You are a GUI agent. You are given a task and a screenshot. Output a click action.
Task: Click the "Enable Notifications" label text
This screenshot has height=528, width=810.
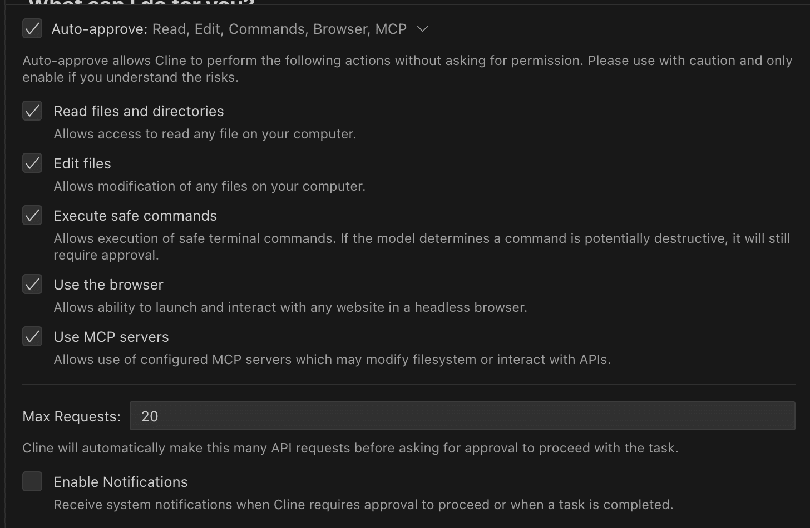[x=121, y=482]
